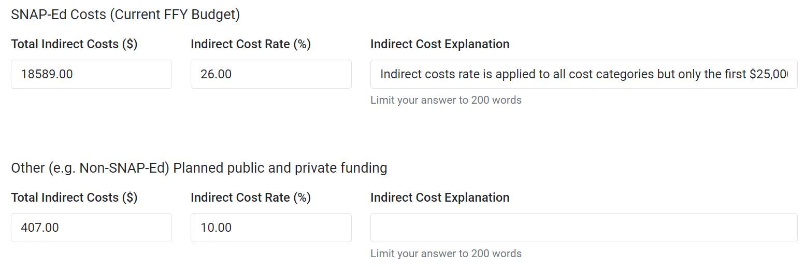Click the Non-SNAP-Ed 'Indirect Cost Rate (%)' label
This screenshot has width=805, height=267.
point(251,198)
